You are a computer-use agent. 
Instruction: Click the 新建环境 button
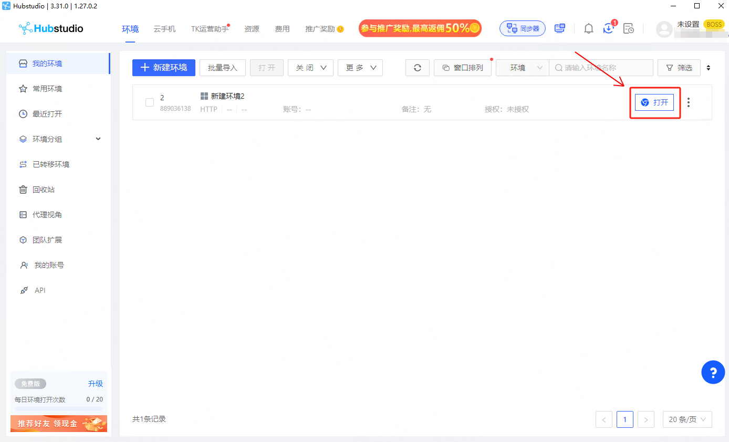164,68
